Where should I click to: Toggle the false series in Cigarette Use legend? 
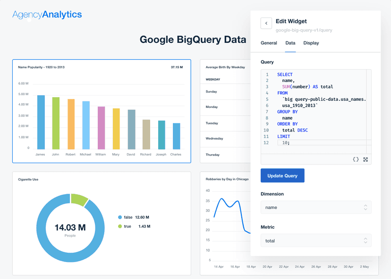128,217
